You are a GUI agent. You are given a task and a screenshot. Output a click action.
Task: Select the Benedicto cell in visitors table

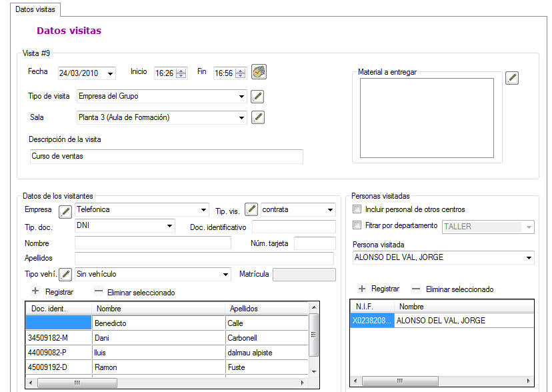159,323
